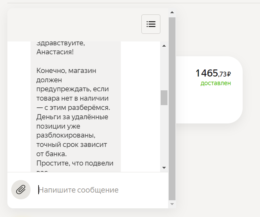Click the down arrow of the outer scrollbar
Image resolution: width=260 pixels, height=217 pixels.
click(x=172, y=203)
